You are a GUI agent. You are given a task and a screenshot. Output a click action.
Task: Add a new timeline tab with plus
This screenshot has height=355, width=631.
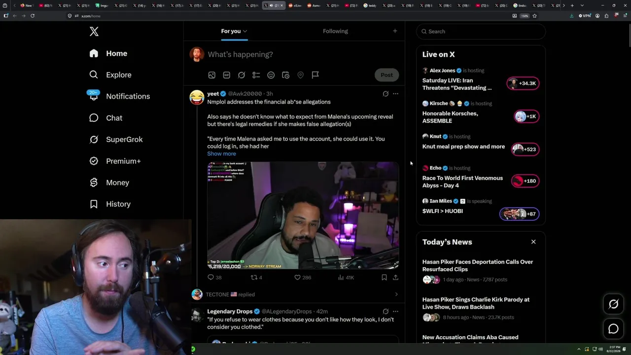click(395, 31)
